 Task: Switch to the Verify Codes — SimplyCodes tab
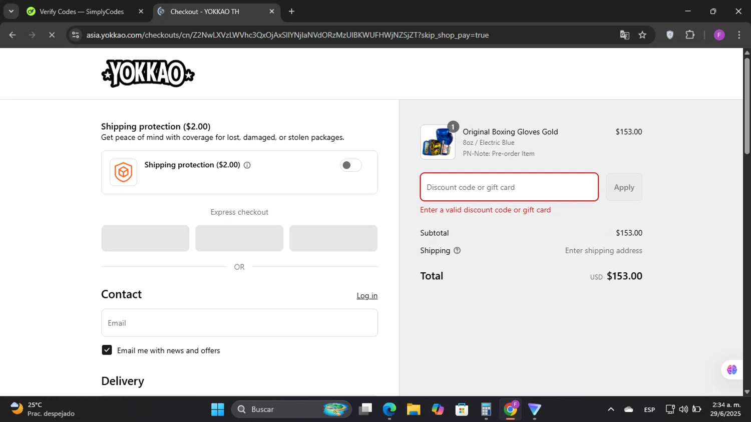(x=86, y=12)
